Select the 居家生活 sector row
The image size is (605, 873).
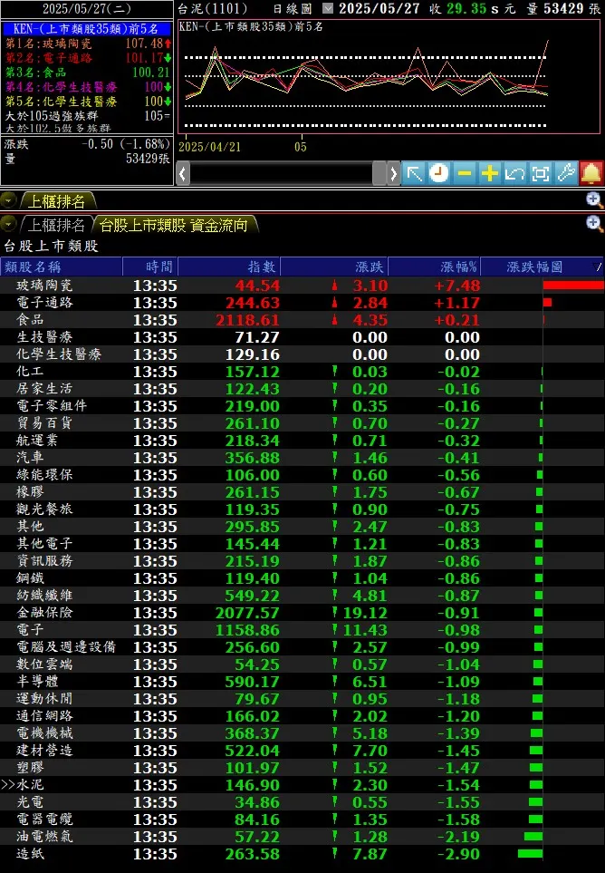tap(302, 389)
